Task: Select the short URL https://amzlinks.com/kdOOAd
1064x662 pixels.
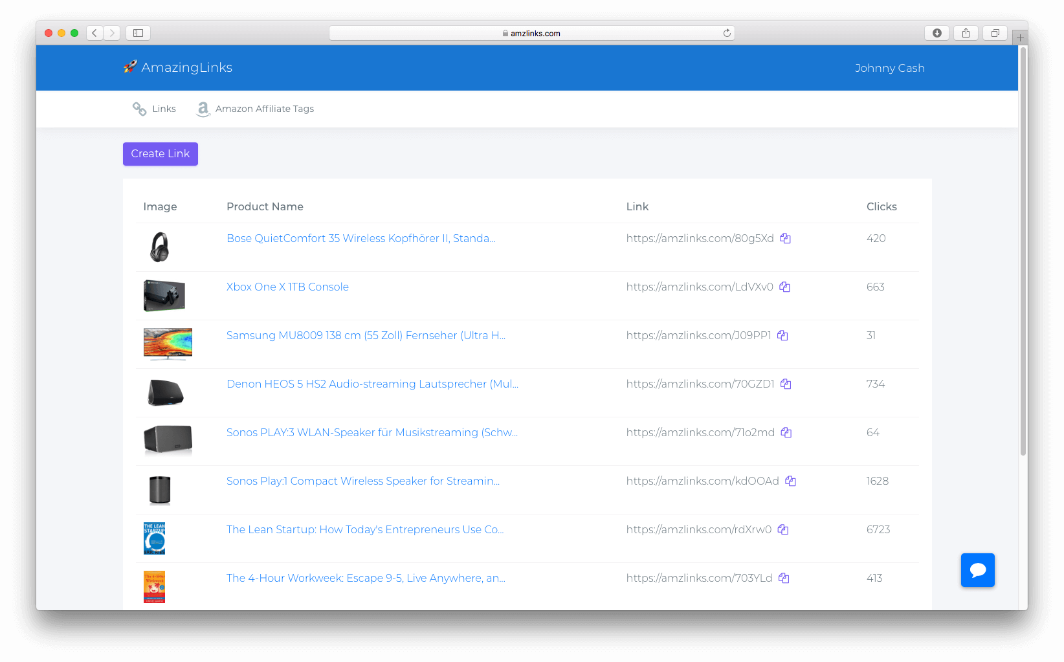Action: (703, 481)
